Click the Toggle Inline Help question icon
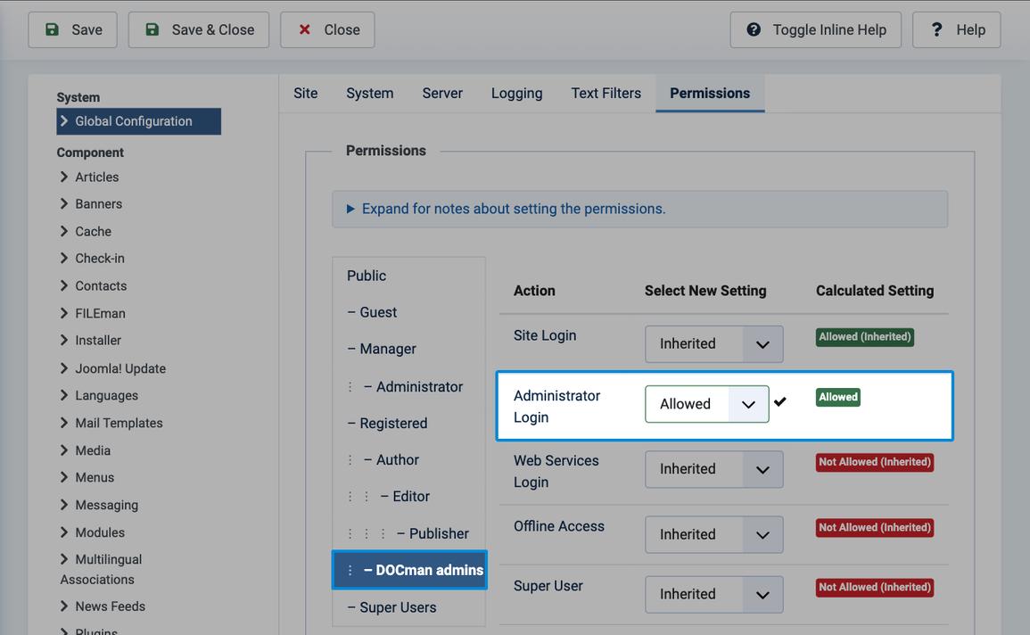Image resolution: width=1030 pixels, height=635 pixels. point(754,29)
